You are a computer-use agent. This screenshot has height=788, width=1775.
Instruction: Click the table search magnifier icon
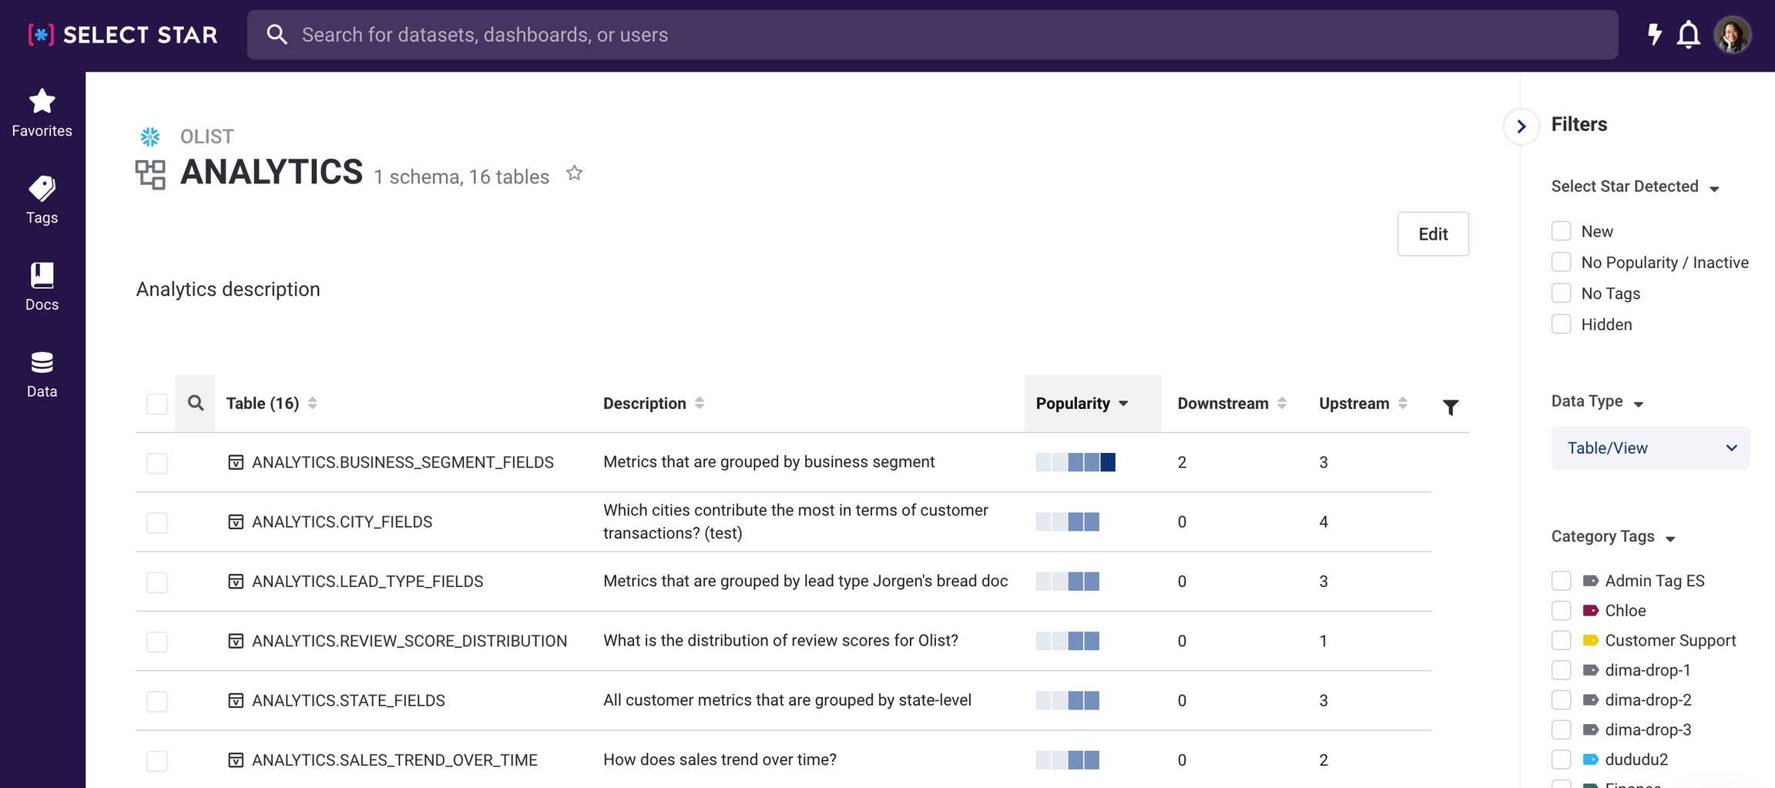pyautogui.click(x=196, y=403)
